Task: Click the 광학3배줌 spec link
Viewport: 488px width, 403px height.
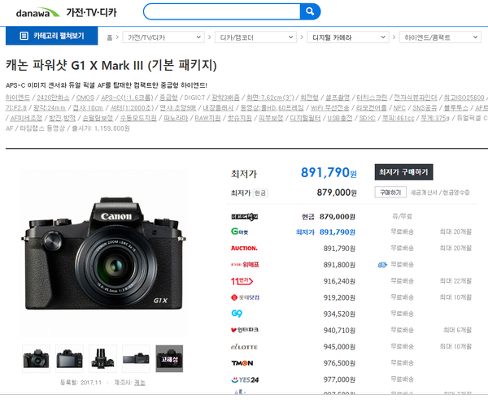Action: click(225, 97)
